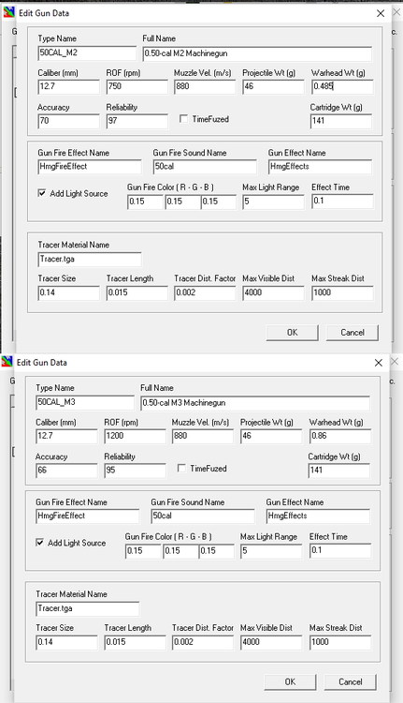Viewport: 403px width, 703px height.
Task: Click Max Streak Dist field in M3 dialog
Action: coord(340,642)
